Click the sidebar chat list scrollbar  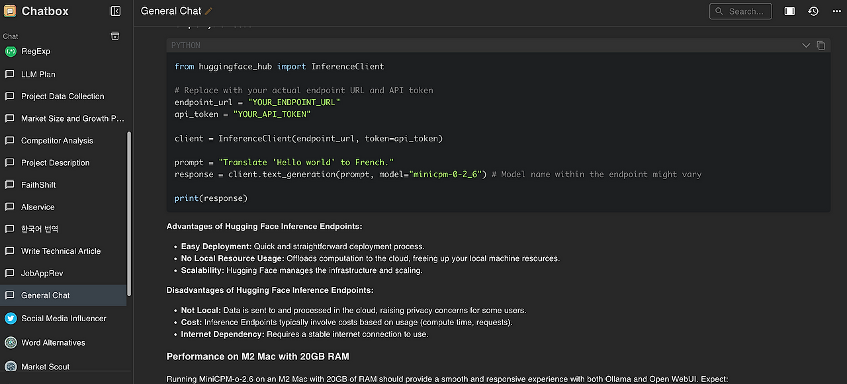point(129,213)
